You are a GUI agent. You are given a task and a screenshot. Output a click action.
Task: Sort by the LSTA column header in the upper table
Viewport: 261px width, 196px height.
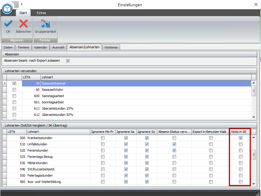(x=31, y=77)
